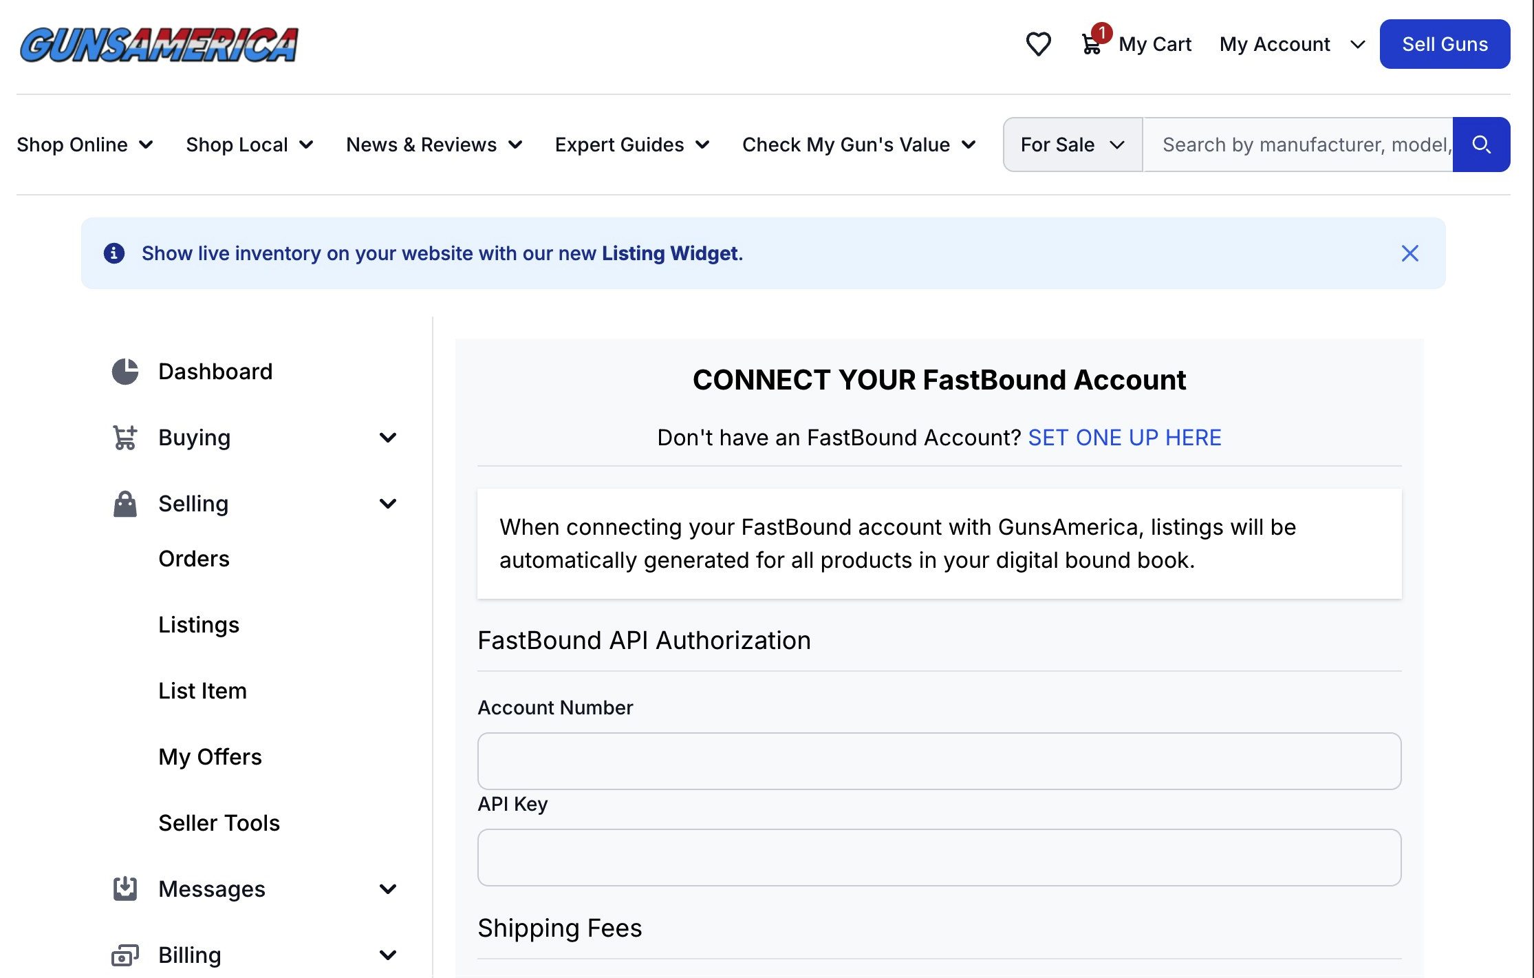Open the For Sale search dropdown

click(1072, 145)
